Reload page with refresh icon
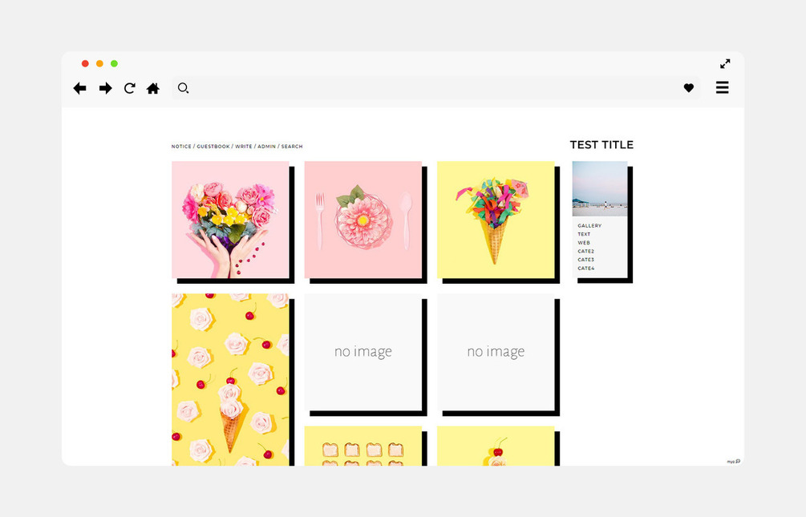The height and width of the screenshot is (517, 806). click(x=130, y=88)
